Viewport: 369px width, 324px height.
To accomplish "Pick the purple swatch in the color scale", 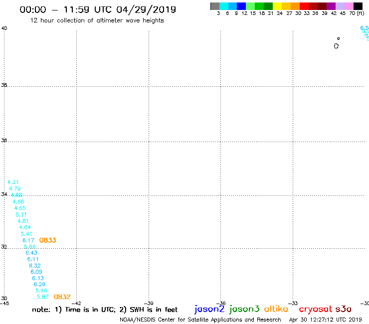I will click(x=331, y=6).
